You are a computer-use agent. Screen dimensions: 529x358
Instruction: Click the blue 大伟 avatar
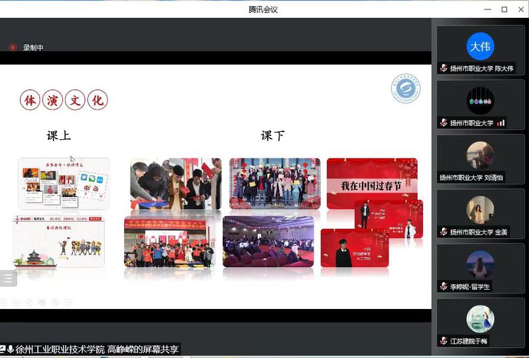480,46
